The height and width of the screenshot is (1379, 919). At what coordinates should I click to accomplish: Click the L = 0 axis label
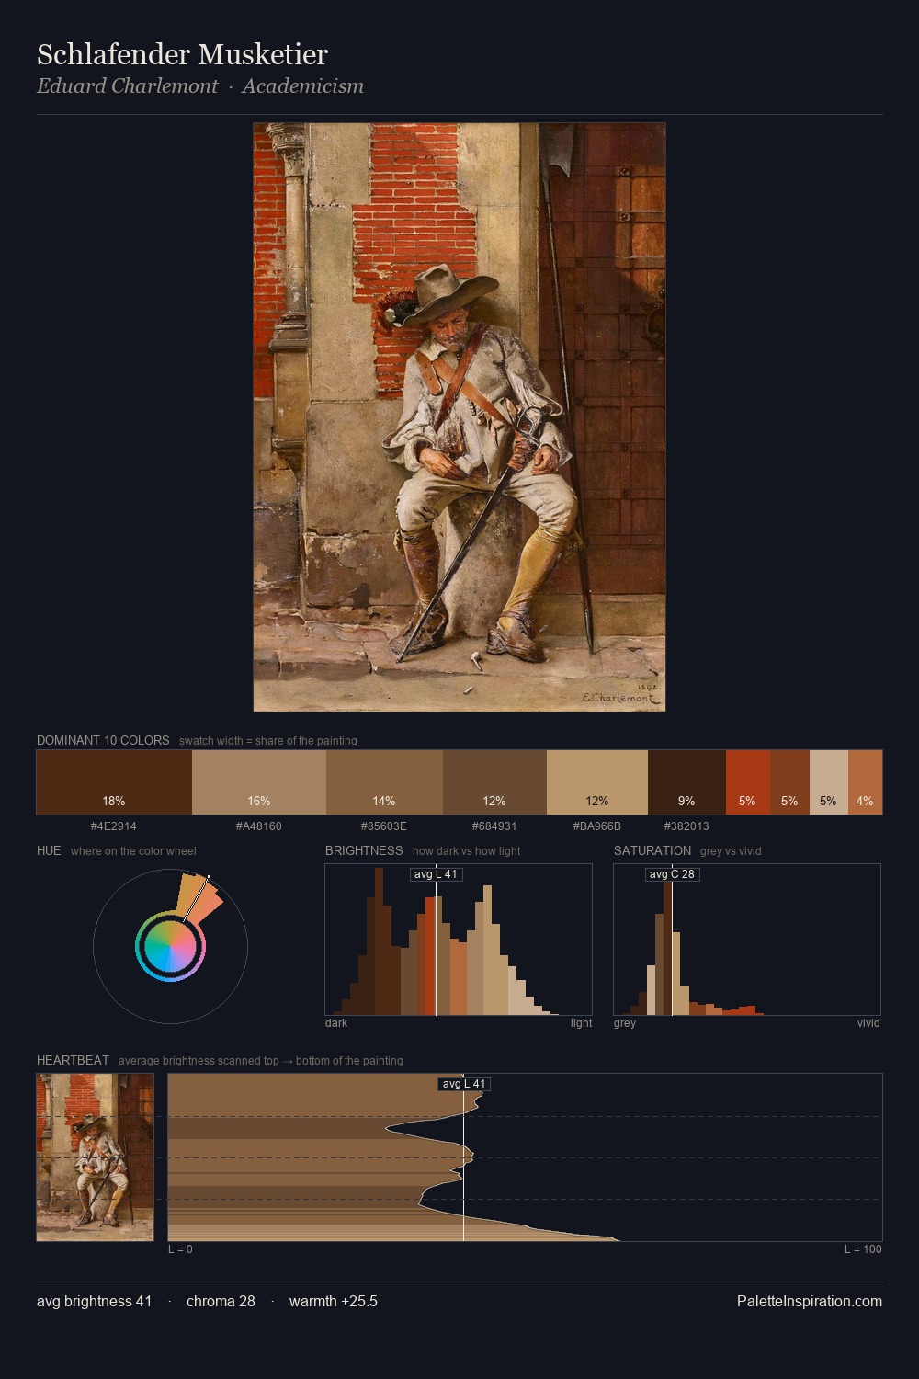point(180,1249)
